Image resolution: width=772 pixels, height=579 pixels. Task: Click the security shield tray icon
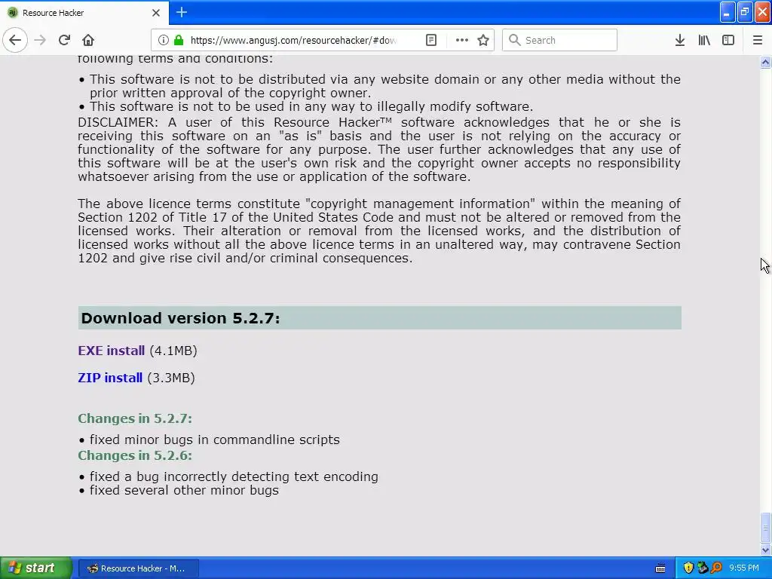click(688, 568)
